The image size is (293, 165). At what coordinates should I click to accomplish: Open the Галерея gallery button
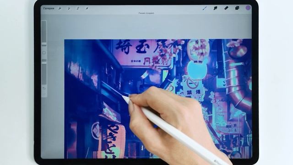pyautogui.click(x=49, y=8)
